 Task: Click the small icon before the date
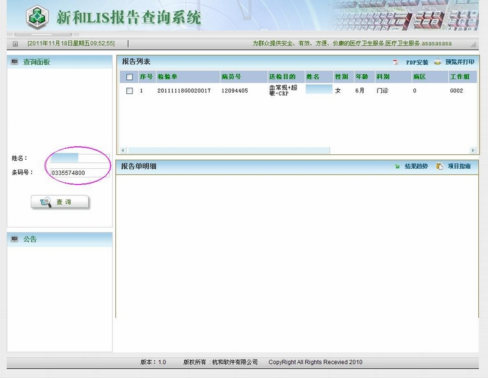(15, 43)
